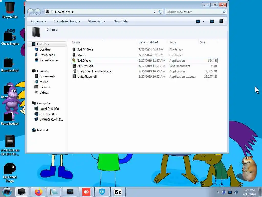Click the taskbar clock showing 9:21 PM

pyautogui.click(x=249, y=192)
